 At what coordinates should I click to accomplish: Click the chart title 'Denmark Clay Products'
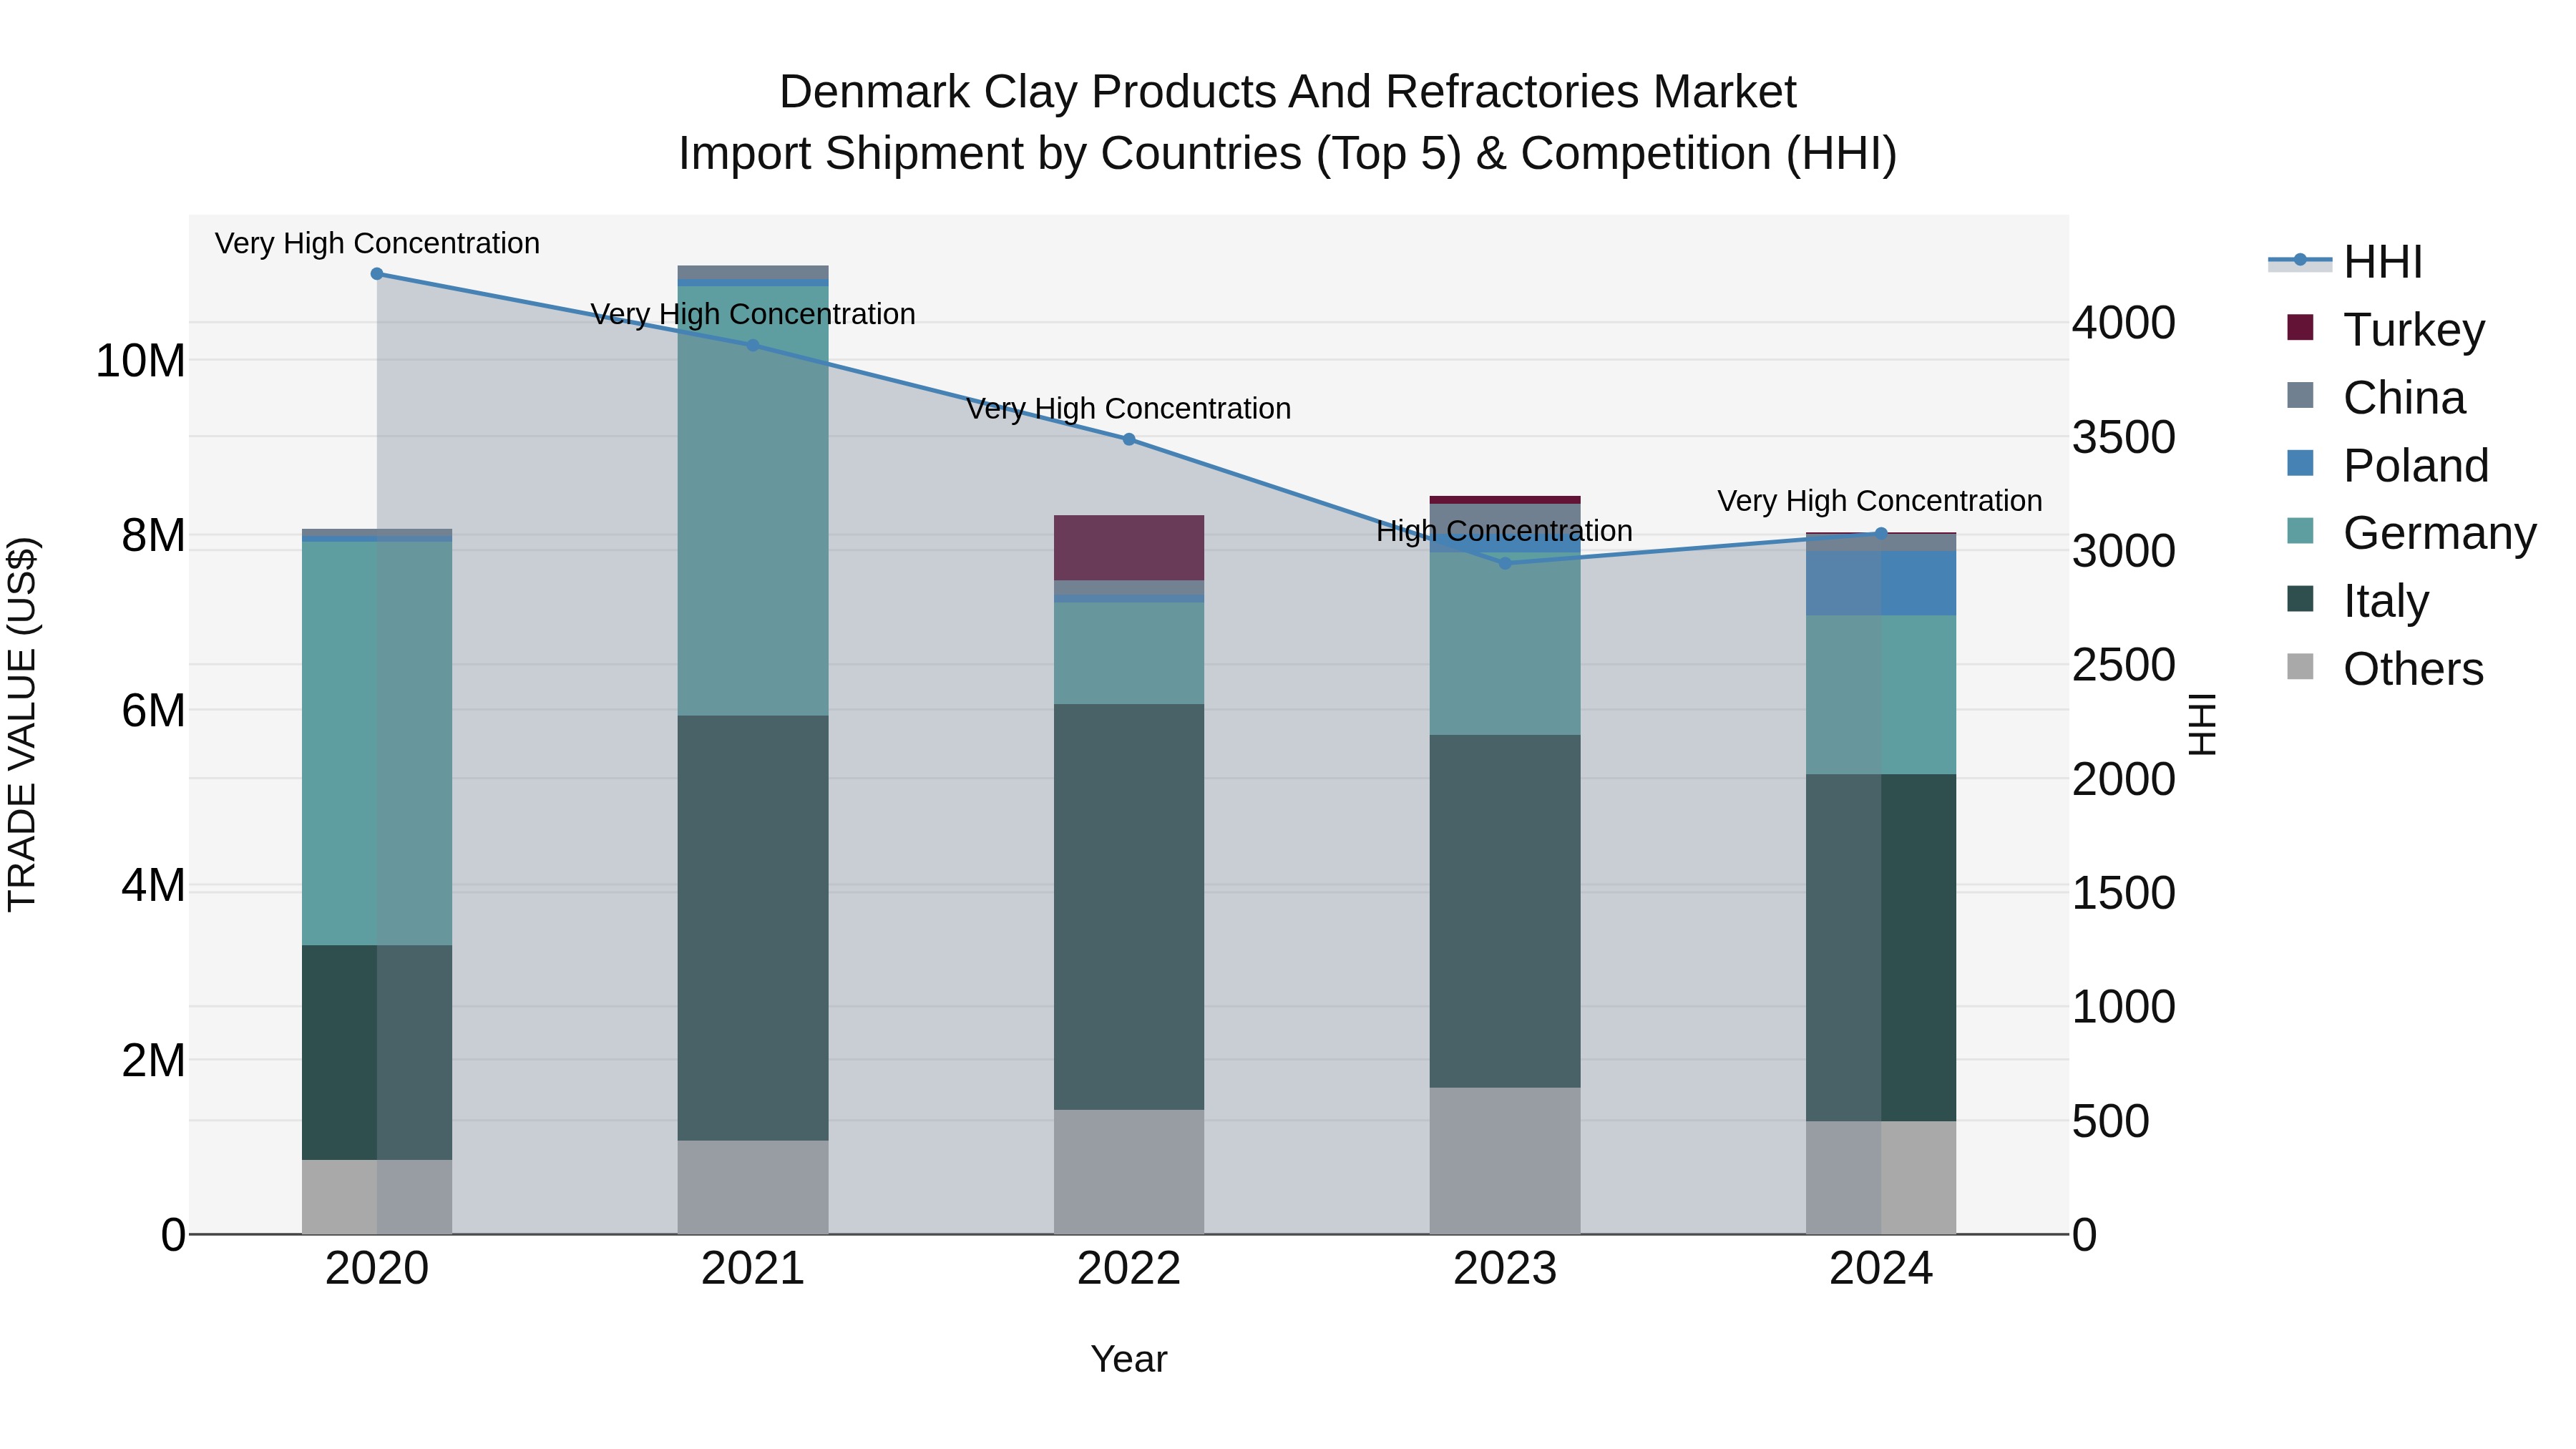1288,92
